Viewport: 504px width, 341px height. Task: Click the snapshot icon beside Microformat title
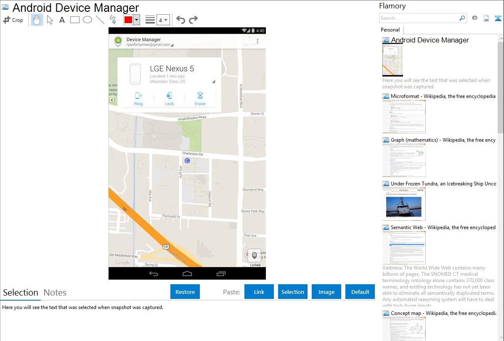[x=386, y=96]
